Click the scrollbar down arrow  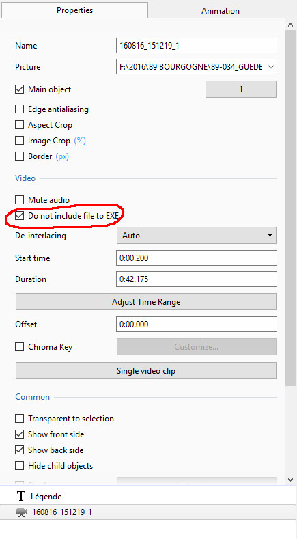click(x=290, y=479)
